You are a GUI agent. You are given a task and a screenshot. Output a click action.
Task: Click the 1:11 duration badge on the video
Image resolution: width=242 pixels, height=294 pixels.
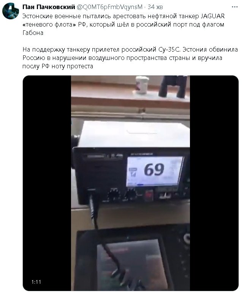click(36, 282)
